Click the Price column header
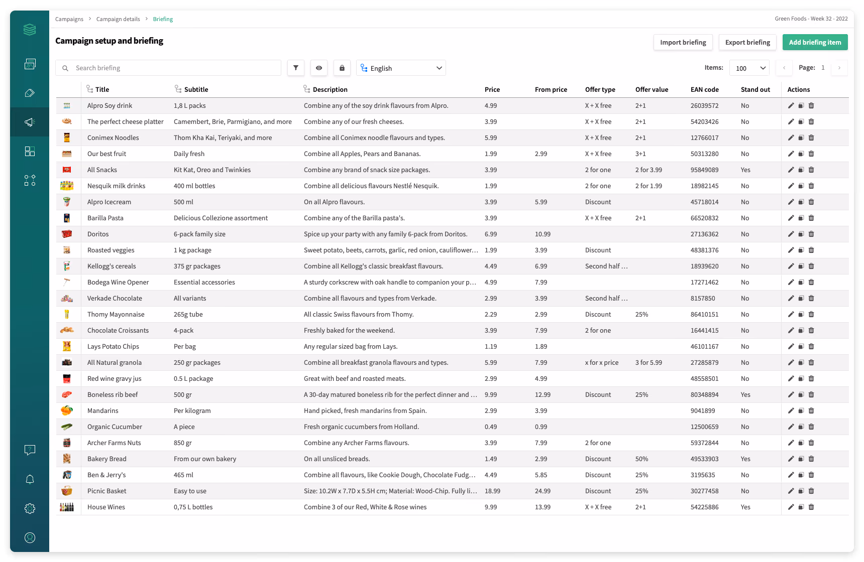The width and height of the screenshot is (864, 562). tap(492, 89)
